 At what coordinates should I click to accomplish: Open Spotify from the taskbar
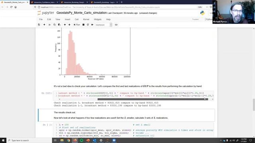pos(81,140)
